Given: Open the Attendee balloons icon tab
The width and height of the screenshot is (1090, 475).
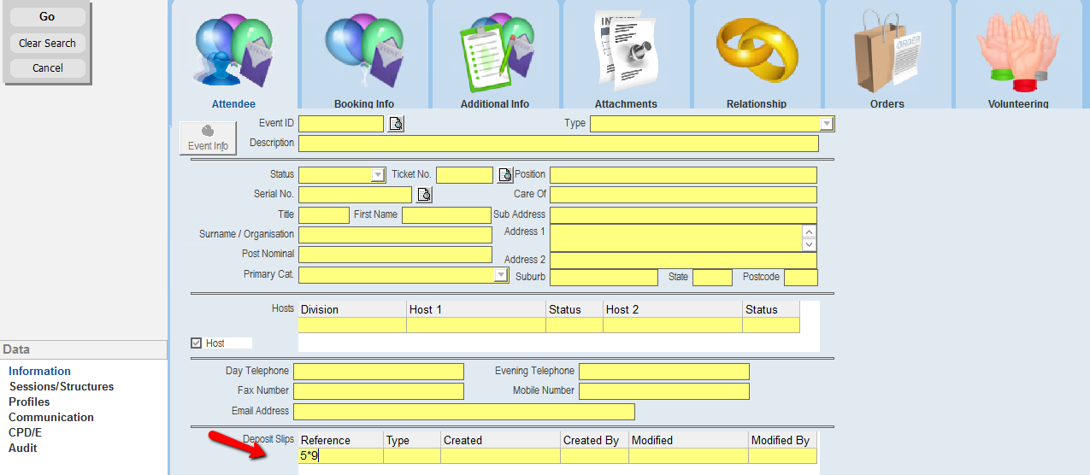Looking at the screenshot, I should coord(233,53).
